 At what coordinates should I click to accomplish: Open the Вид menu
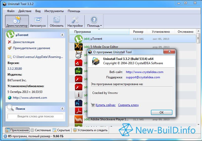(x=38, y=11)
